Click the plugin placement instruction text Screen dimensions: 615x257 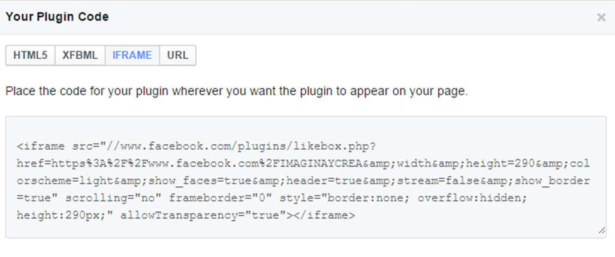pos(236,92)
